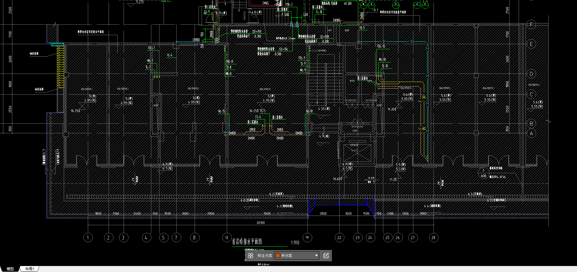
Task: Select the NL-18 pipe label
Action: (309, 111)
